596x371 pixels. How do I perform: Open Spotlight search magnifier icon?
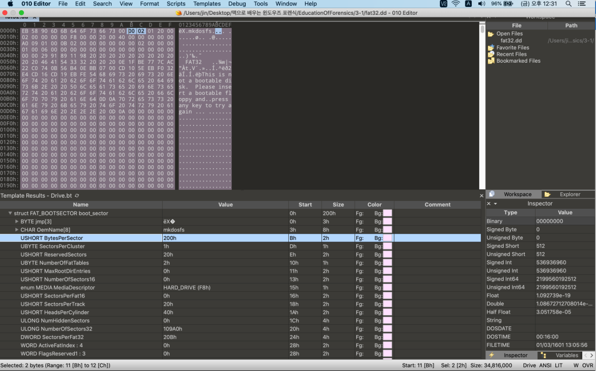568,4
